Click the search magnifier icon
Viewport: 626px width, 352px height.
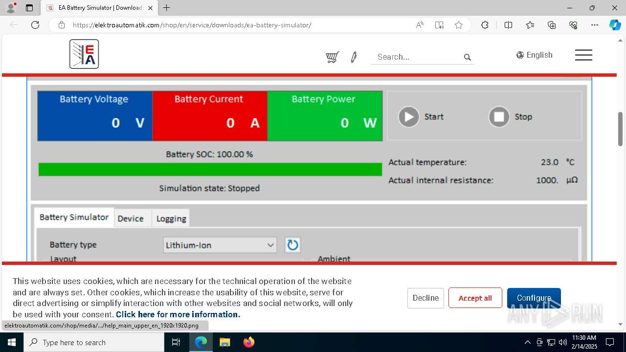(x=468, y=57)
